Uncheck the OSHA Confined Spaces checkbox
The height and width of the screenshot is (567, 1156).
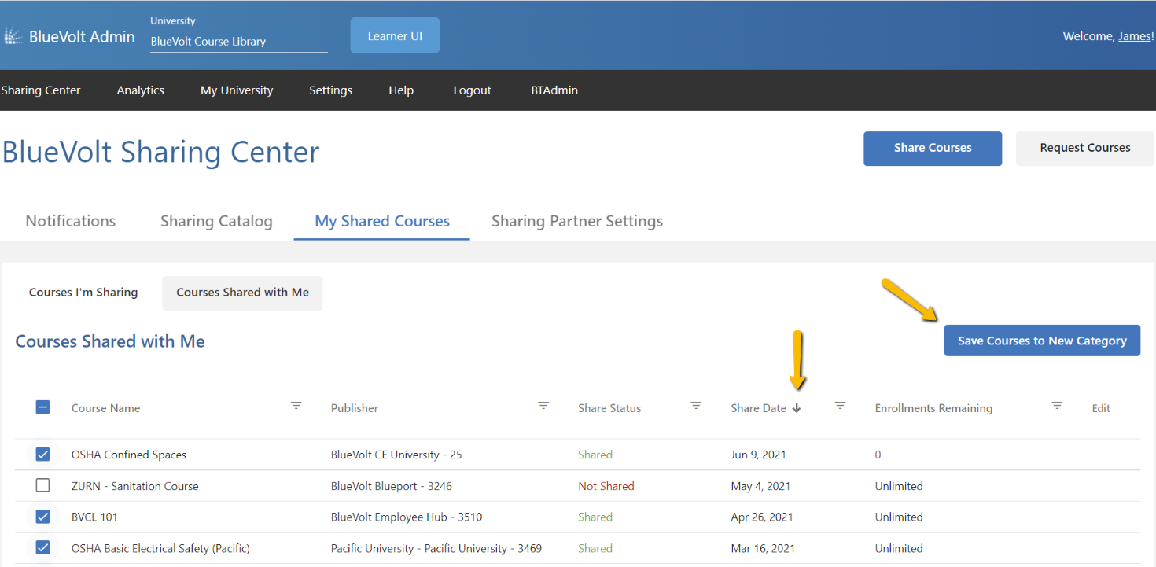(x=43, y=455)
